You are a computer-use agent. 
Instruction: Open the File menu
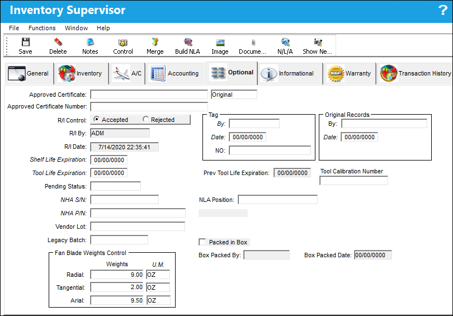[x=14, y=28]
